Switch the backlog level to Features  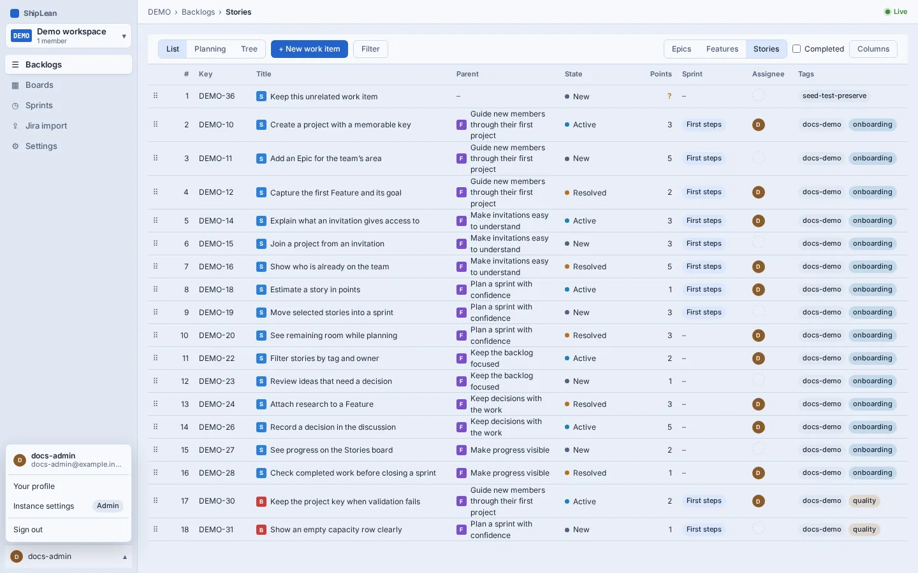point(722,49)
